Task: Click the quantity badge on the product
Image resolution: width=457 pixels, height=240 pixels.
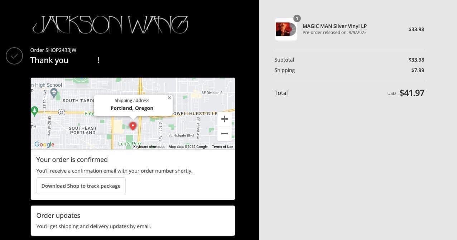Action: point(297,18)
